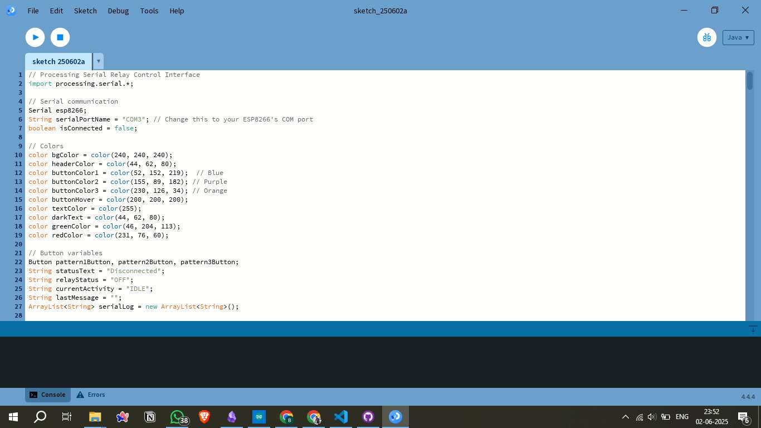
Task: Click the serialLog ArrayList line
Action: click(134, 307)
